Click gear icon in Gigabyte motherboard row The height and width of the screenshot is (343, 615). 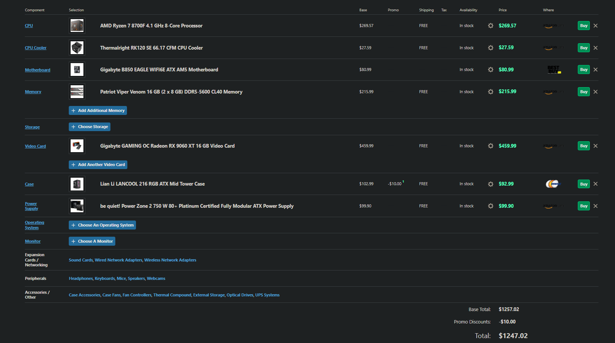pos(490,70)
